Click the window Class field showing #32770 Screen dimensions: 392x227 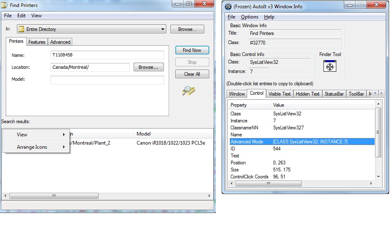pos(295,43)
